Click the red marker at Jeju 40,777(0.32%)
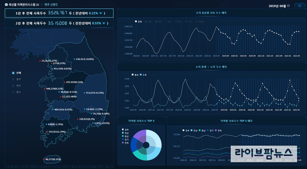This screenshot has width=307, height=169. pos(44,160)
